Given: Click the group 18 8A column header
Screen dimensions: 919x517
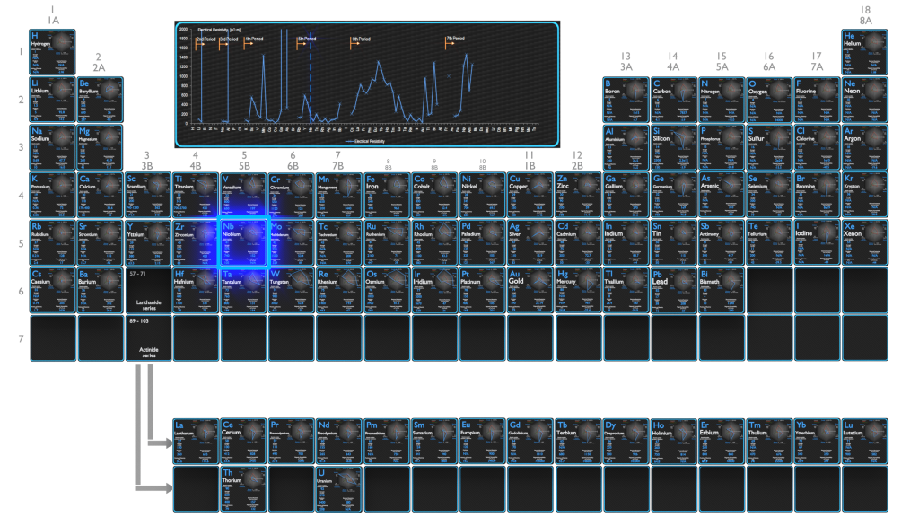Looking at the screenshot, I should 865,15.
